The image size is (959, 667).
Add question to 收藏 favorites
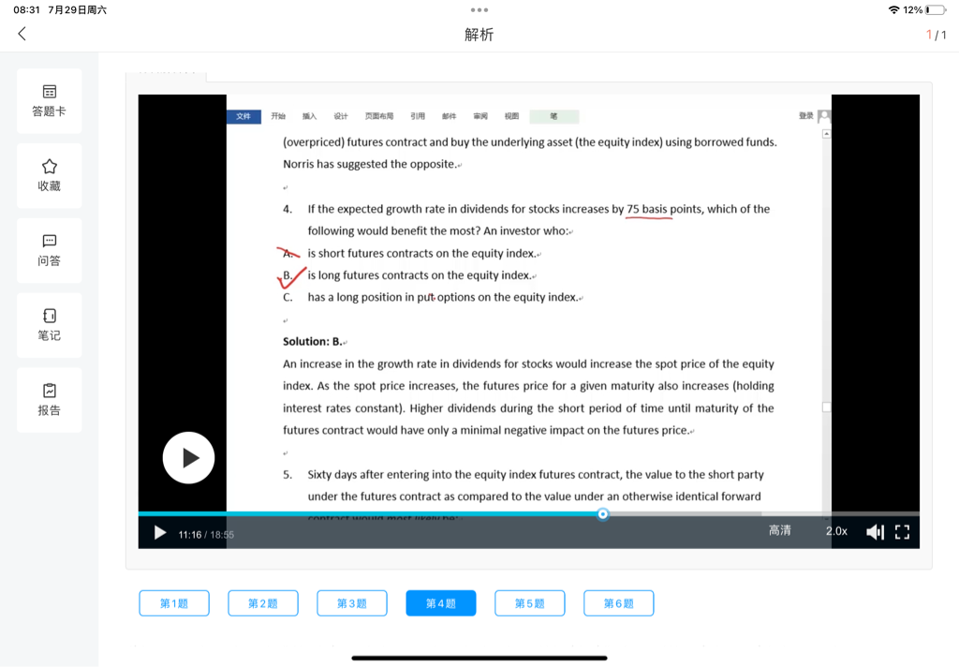[x=50, y=175]
